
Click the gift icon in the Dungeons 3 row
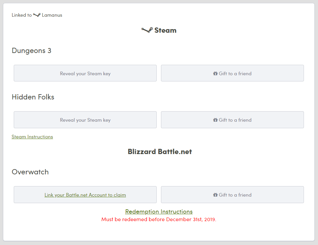point(215,74)
